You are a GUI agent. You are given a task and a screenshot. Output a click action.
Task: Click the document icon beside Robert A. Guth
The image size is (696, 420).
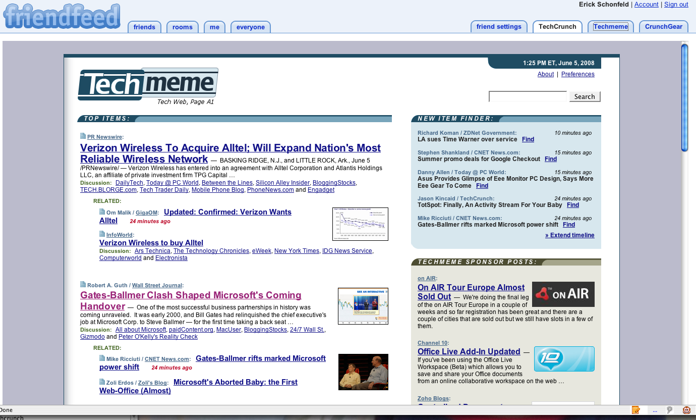click(83, 285)
